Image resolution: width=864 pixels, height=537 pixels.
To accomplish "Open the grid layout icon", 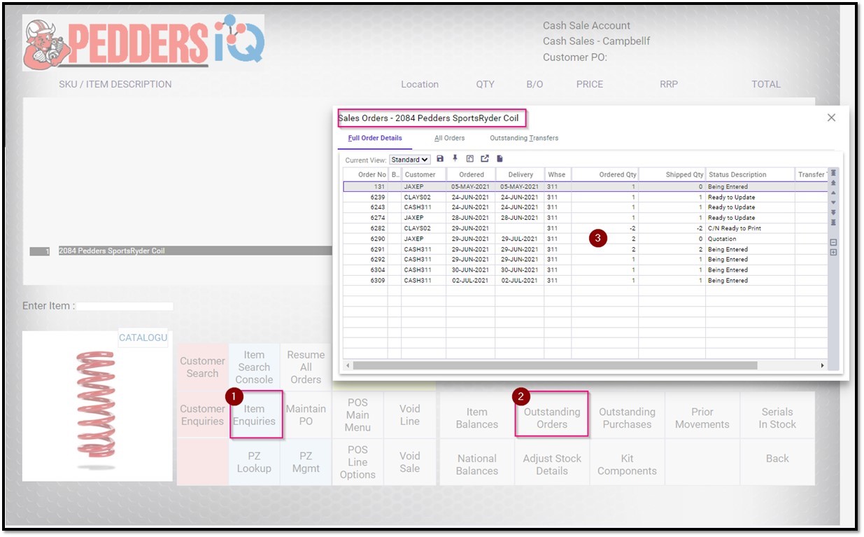I will click(x=470, y=159).
